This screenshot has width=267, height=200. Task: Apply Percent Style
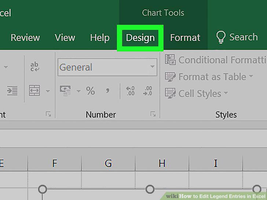pos(91,91)
